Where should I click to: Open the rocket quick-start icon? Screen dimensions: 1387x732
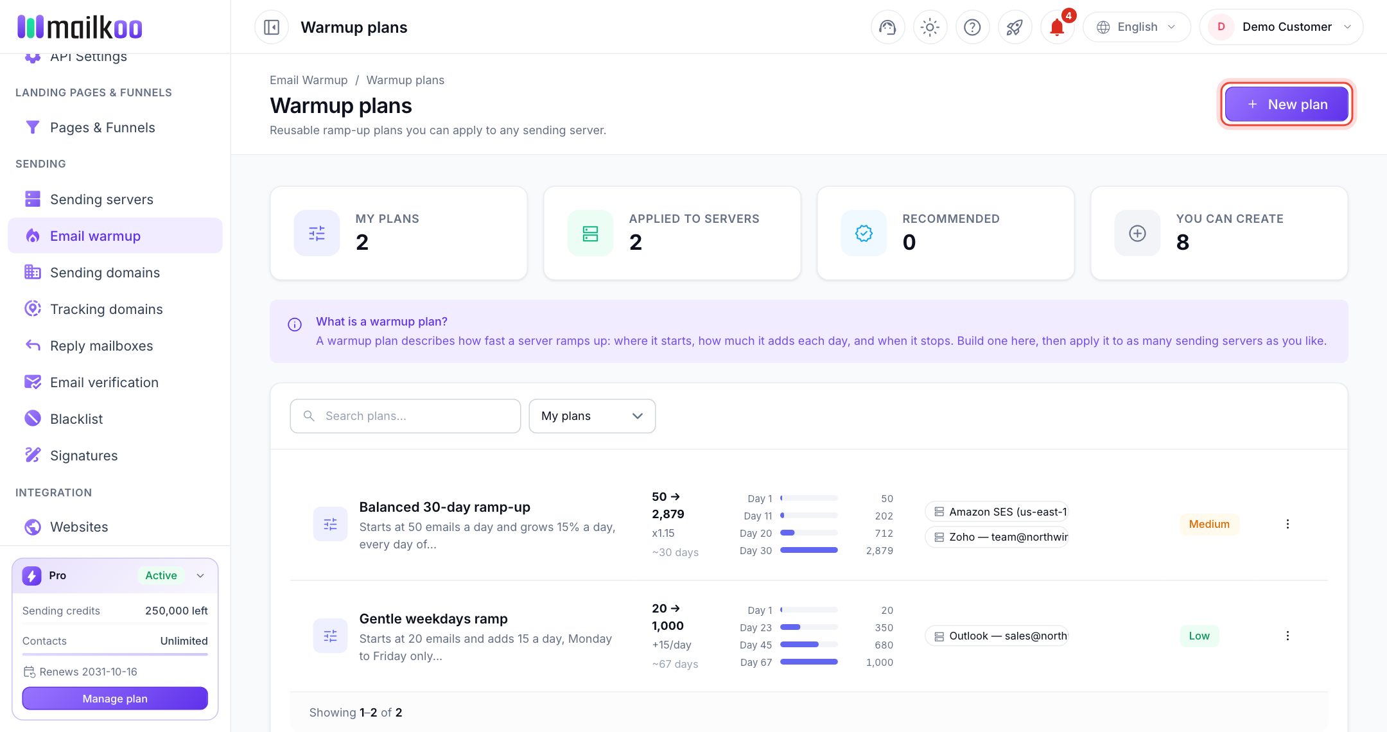(1015, 27)
